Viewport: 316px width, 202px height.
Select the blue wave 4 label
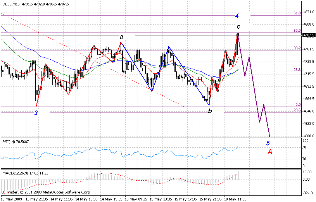tap(237, 16)
